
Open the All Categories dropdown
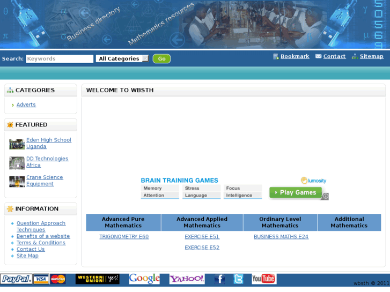[x=122, y=58]
